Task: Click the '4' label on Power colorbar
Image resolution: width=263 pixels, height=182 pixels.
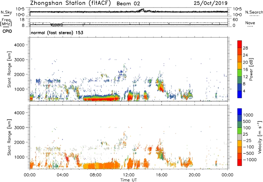Action: pyautogui.click(x=244, y=91)
